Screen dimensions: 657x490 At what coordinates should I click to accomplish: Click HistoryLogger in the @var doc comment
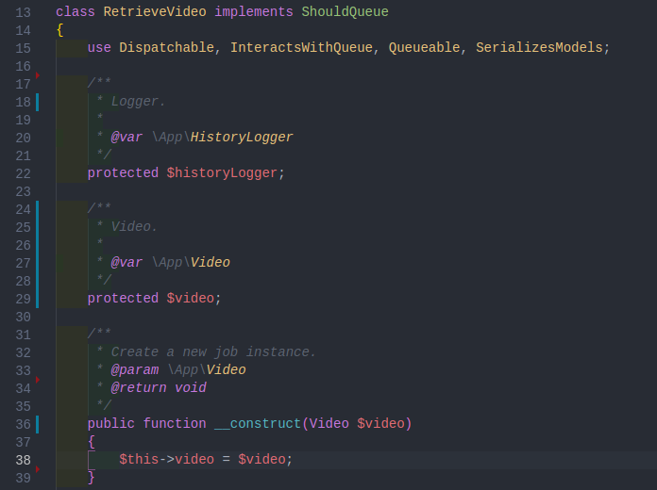[242, 138]
